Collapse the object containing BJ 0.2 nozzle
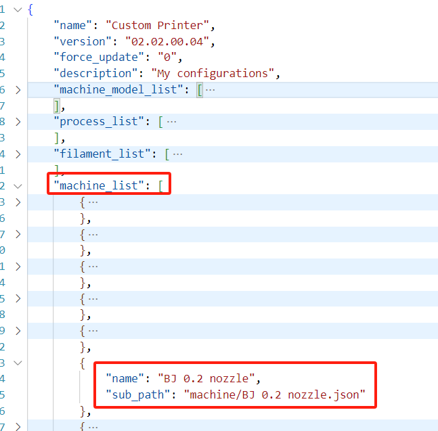 coord(18,363)
